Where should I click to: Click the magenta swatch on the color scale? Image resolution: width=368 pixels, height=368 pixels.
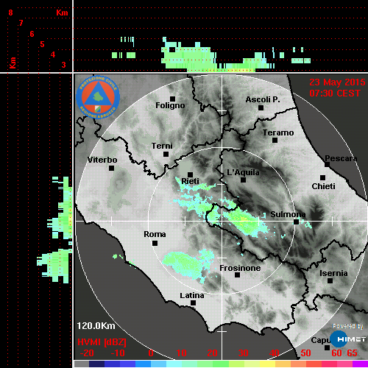point(360,364)
